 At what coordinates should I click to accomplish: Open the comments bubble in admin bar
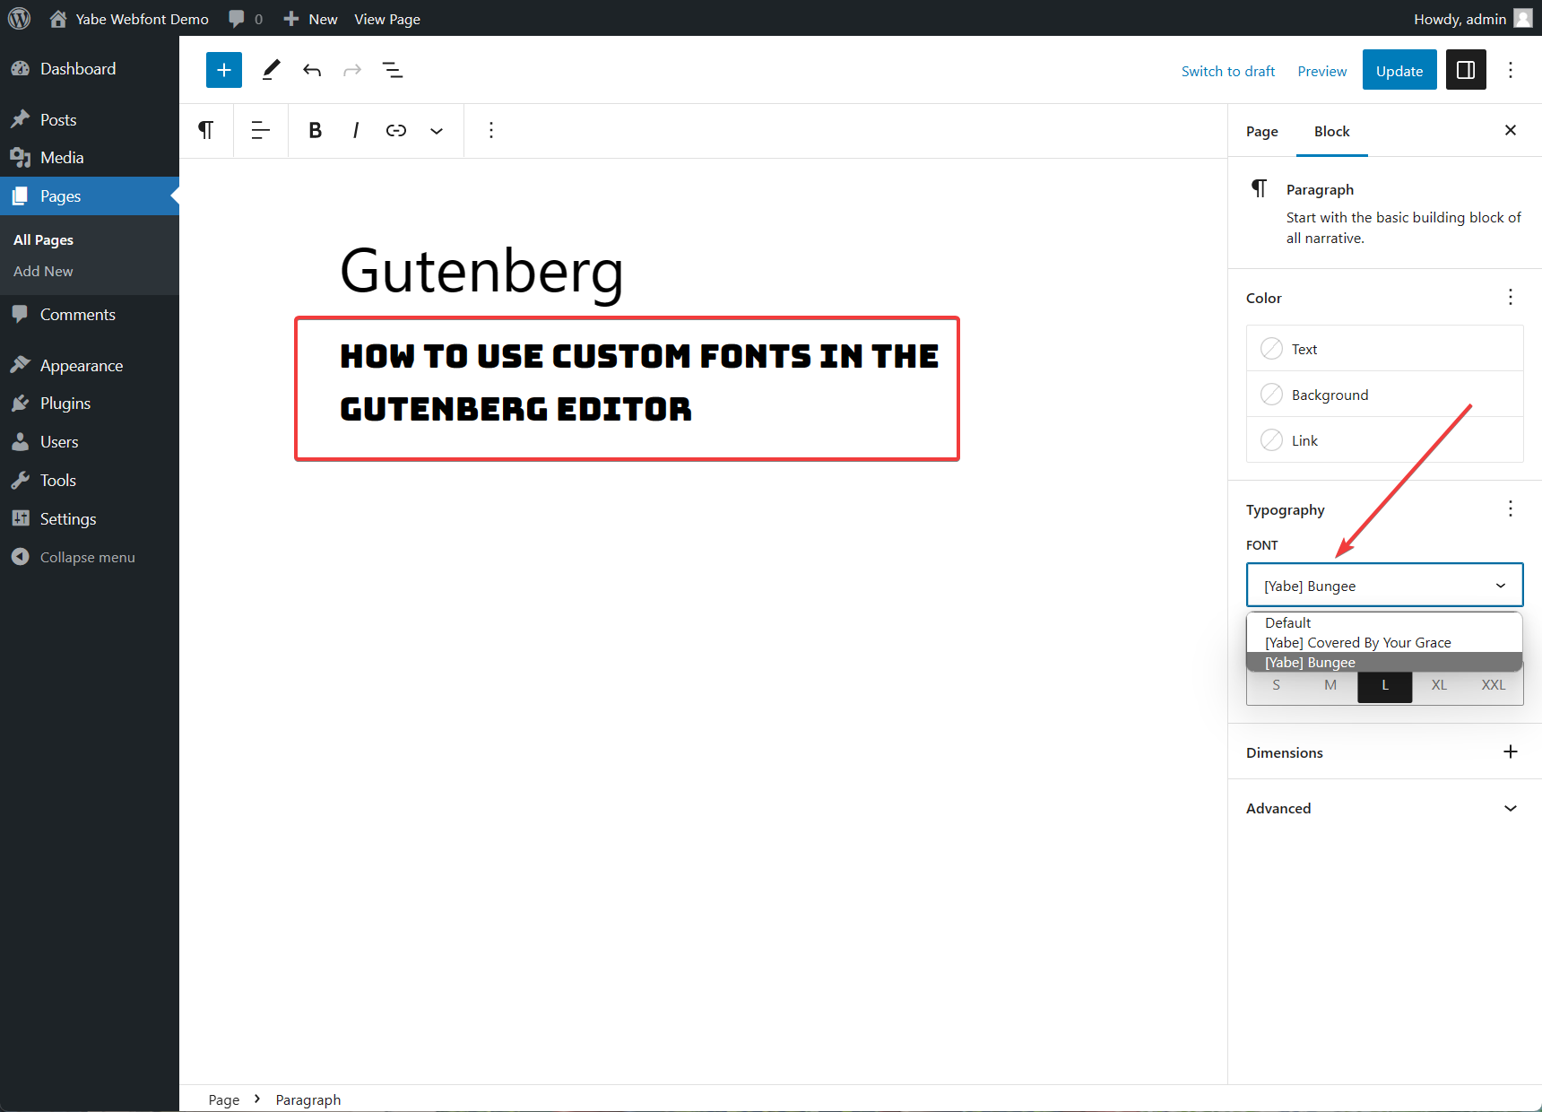coord(237,19)
